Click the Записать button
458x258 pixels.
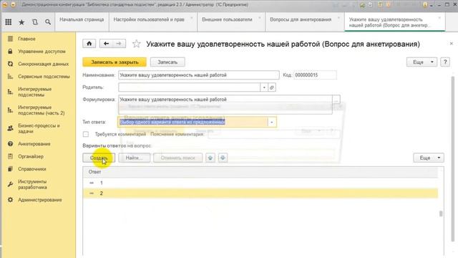(x=167, y=62)
